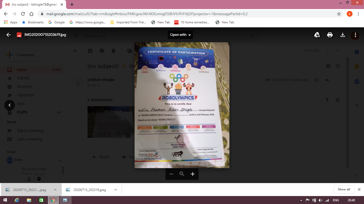
Task: Open download options for 20200715_20221....jpeg
Action: (55, 190)
